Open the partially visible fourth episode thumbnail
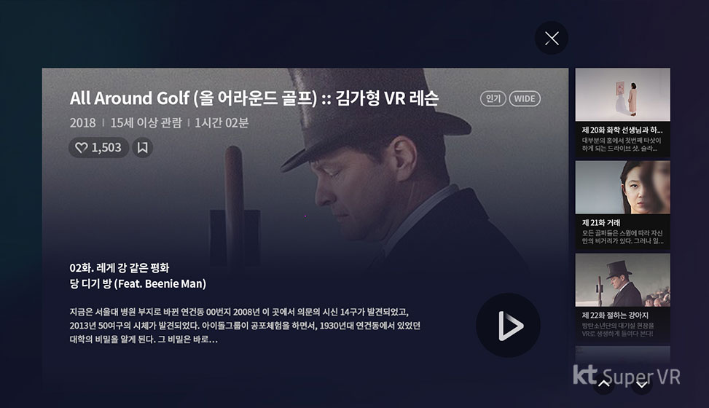Screen dimensions: 709x408 coord(622,356)
